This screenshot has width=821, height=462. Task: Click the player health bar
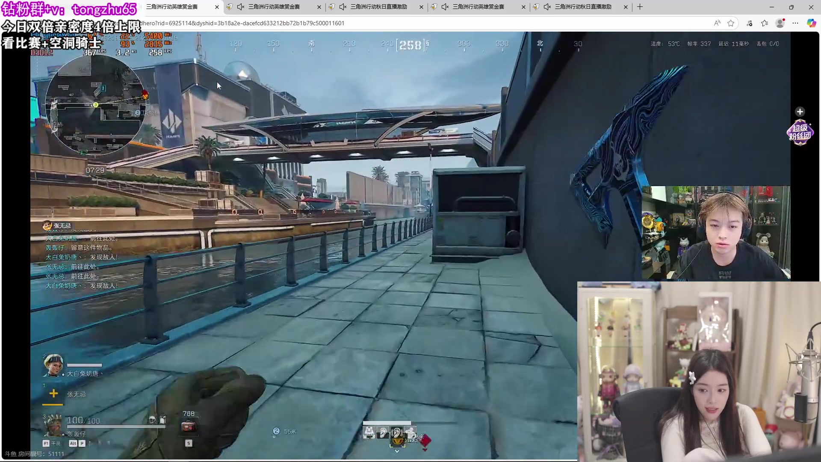[x=116, y=426]
